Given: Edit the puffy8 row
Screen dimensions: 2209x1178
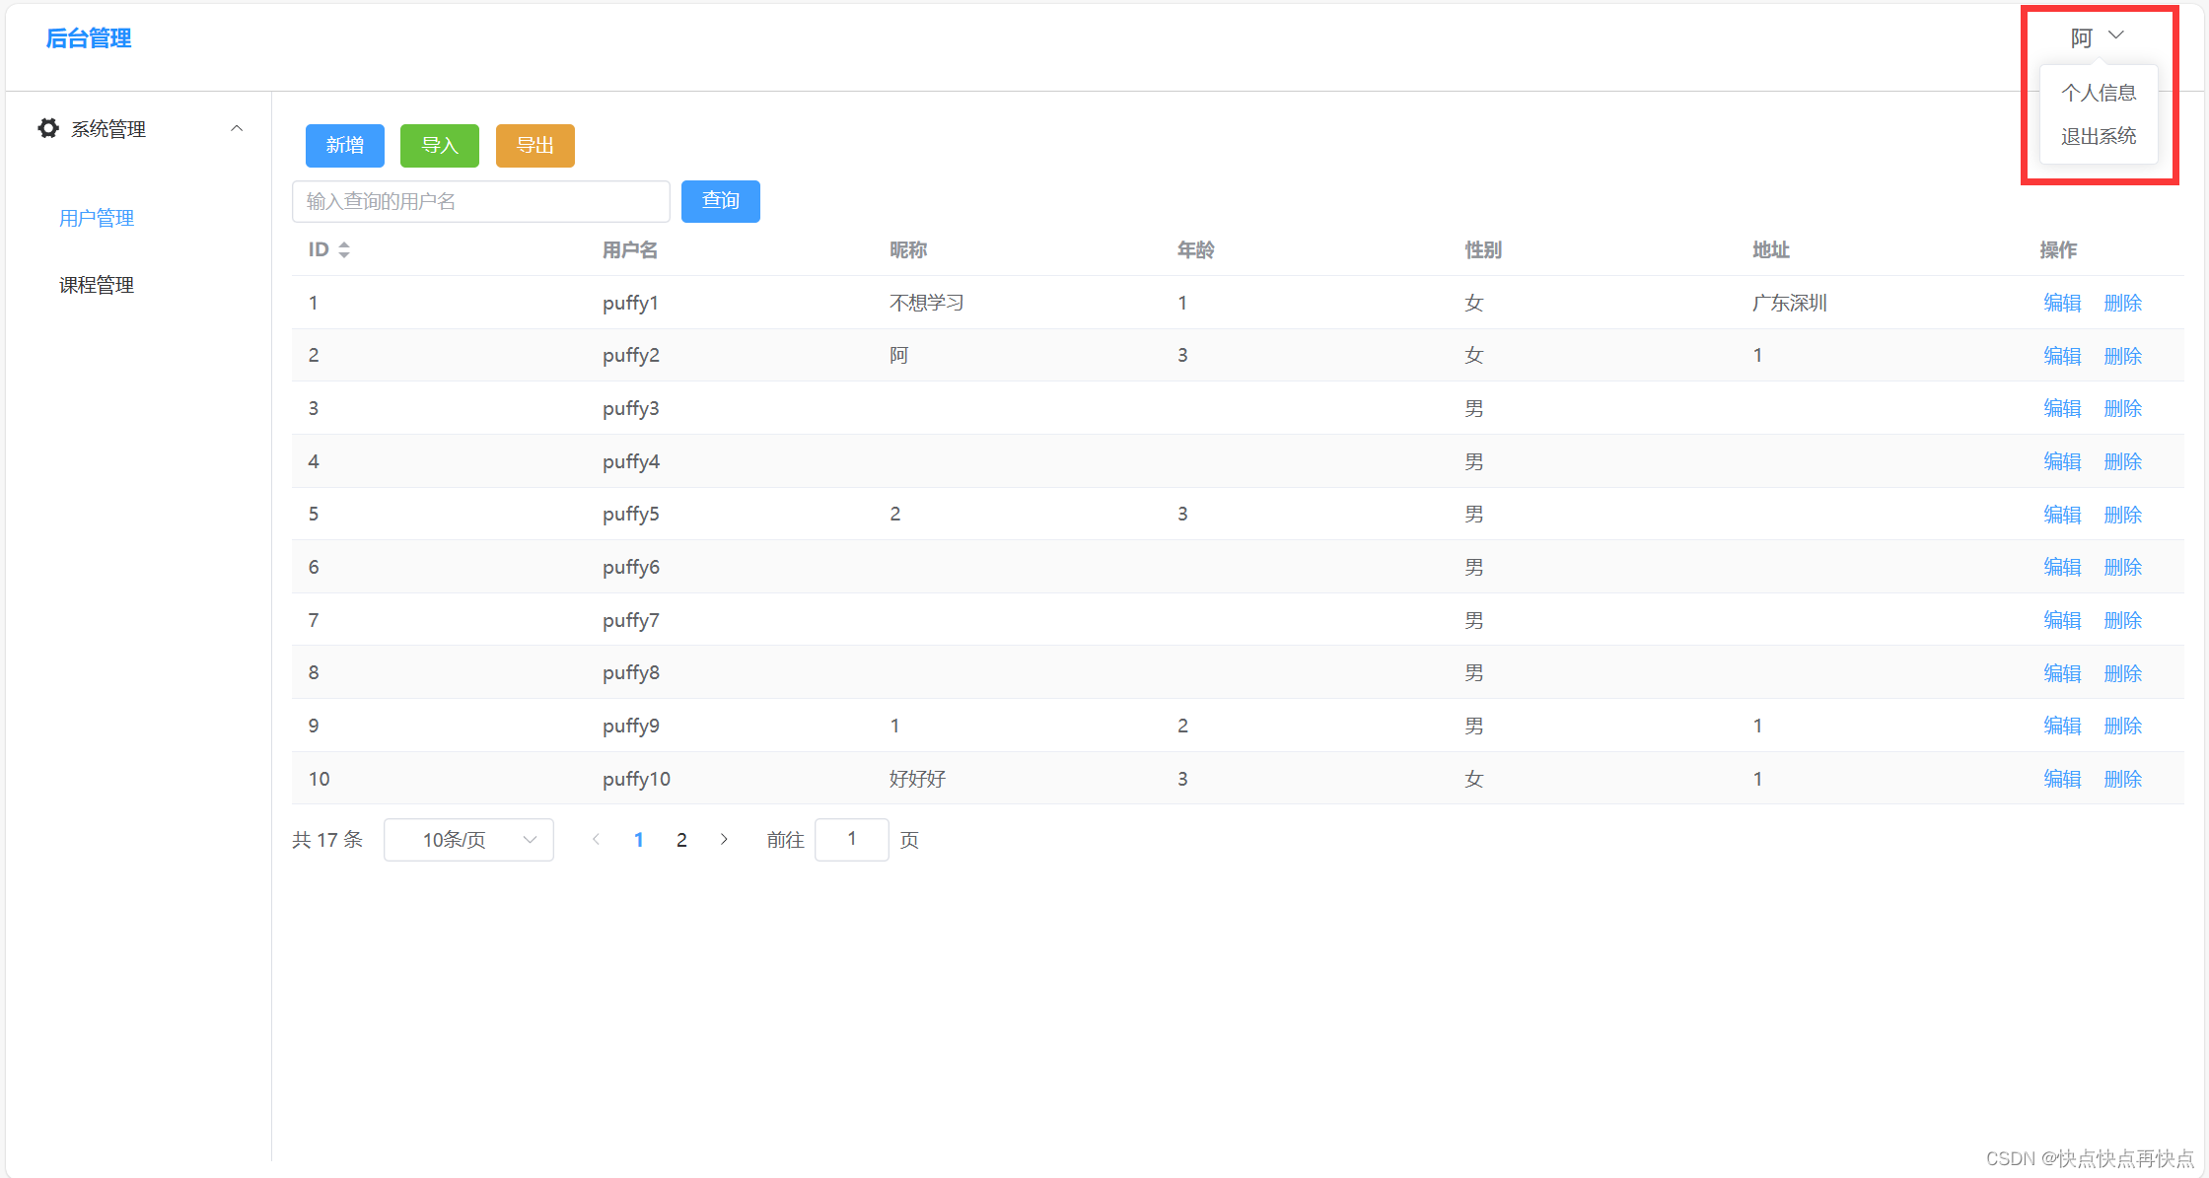Looking at the screenshot, I should tap(2062, 673).
